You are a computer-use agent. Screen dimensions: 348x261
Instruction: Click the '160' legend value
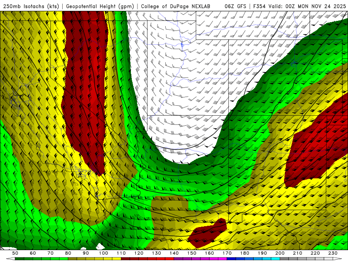point(209,253)
